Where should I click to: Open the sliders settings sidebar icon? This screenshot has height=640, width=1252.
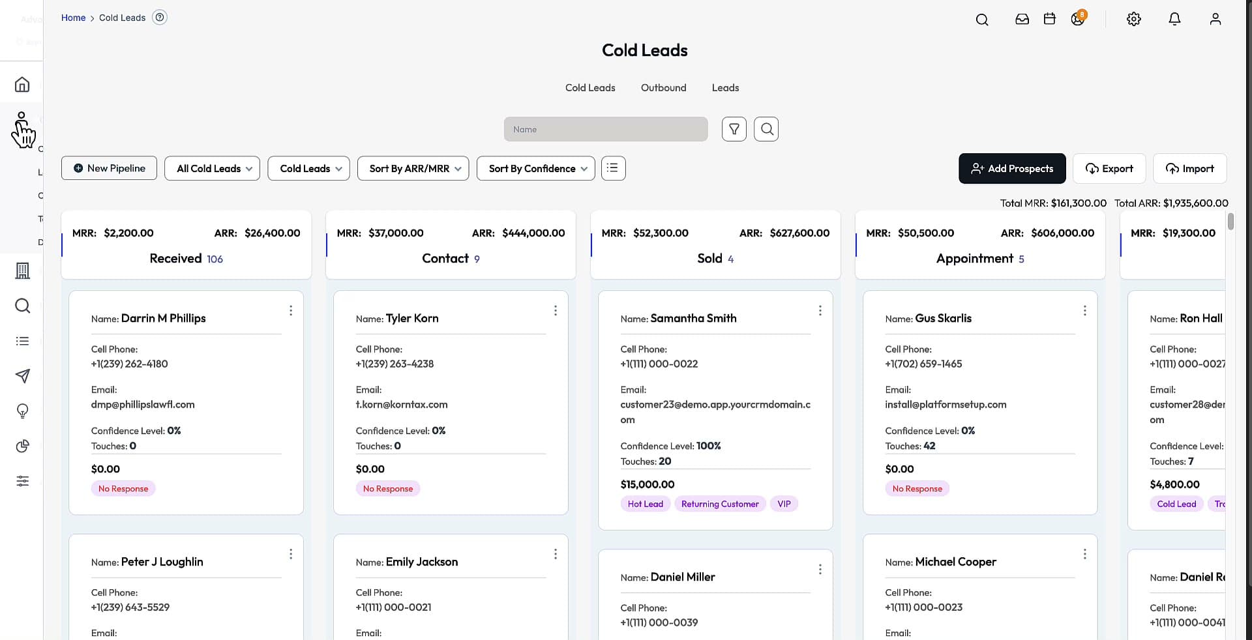click(22, 481)
